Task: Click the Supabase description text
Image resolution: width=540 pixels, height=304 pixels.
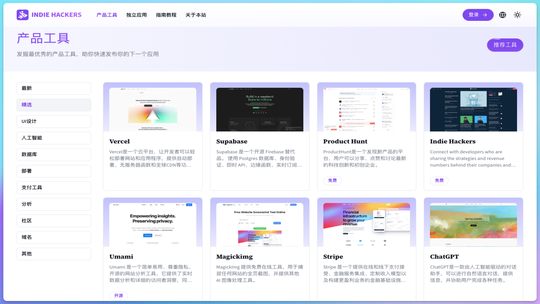Action: tap(259, 158)
